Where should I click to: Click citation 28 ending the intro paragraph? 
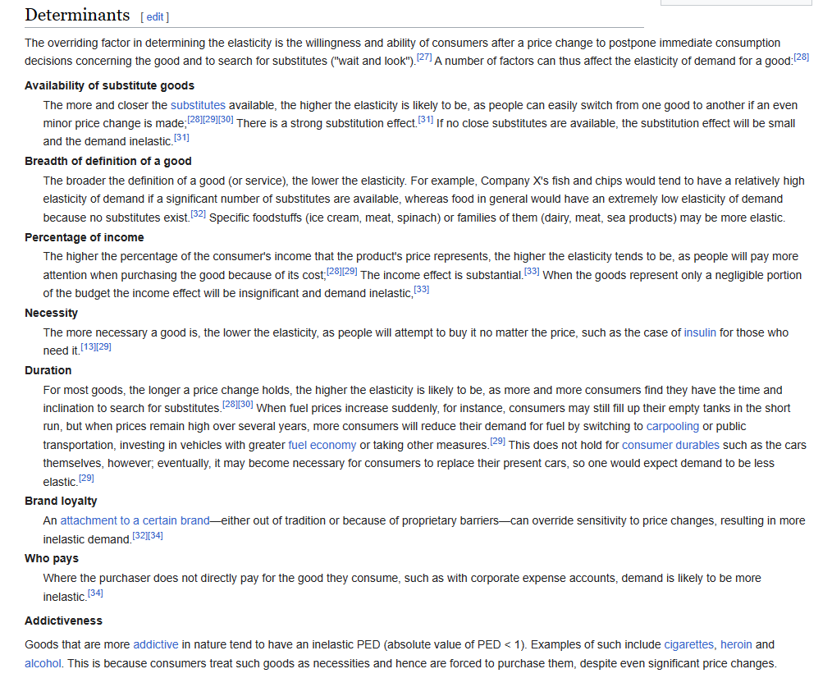click(x=801, y=57)
